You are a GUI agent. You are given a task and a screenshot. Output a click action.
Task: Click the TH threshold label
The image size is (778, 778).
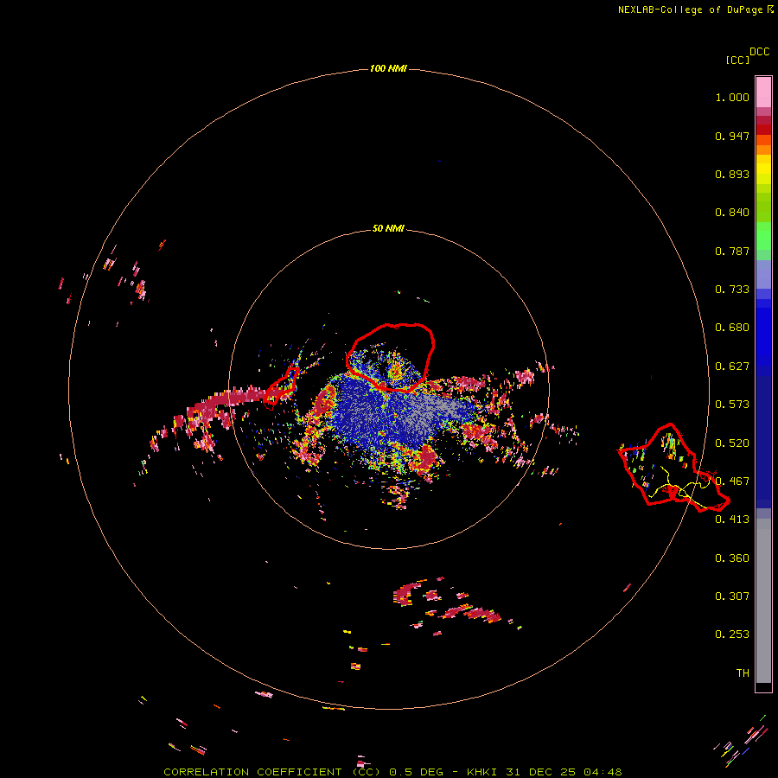[743, 673]
